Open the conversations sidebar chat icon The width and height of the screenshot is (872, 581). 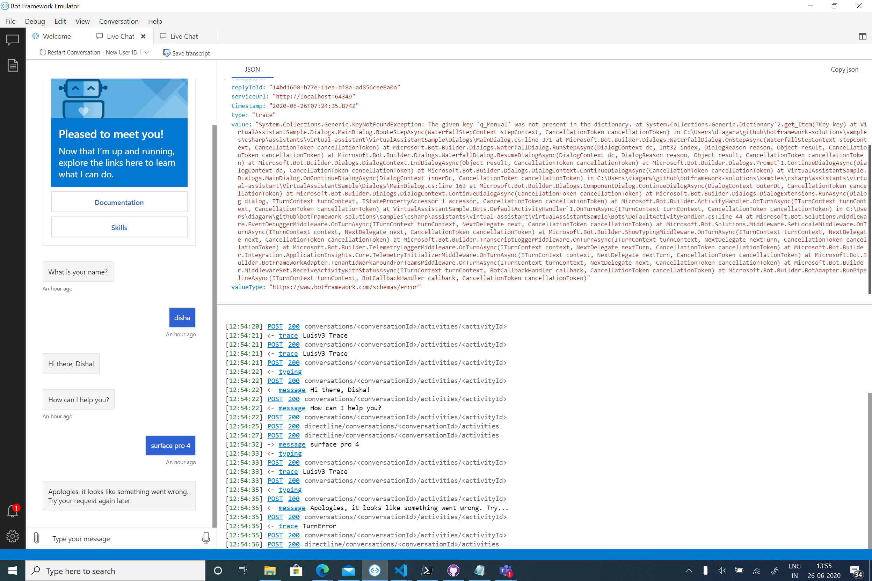[13, 40]
